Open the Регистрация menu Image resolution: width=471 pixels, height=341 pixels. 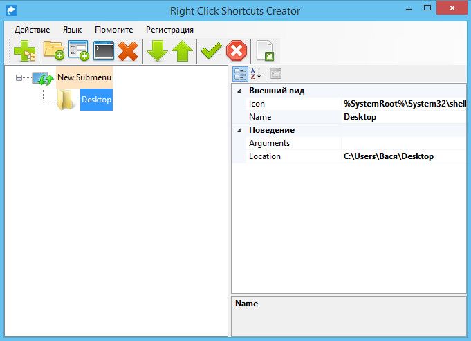[x=169, y=30]
